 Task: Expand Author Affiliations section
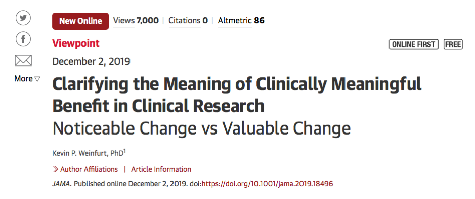coord(89,169)
